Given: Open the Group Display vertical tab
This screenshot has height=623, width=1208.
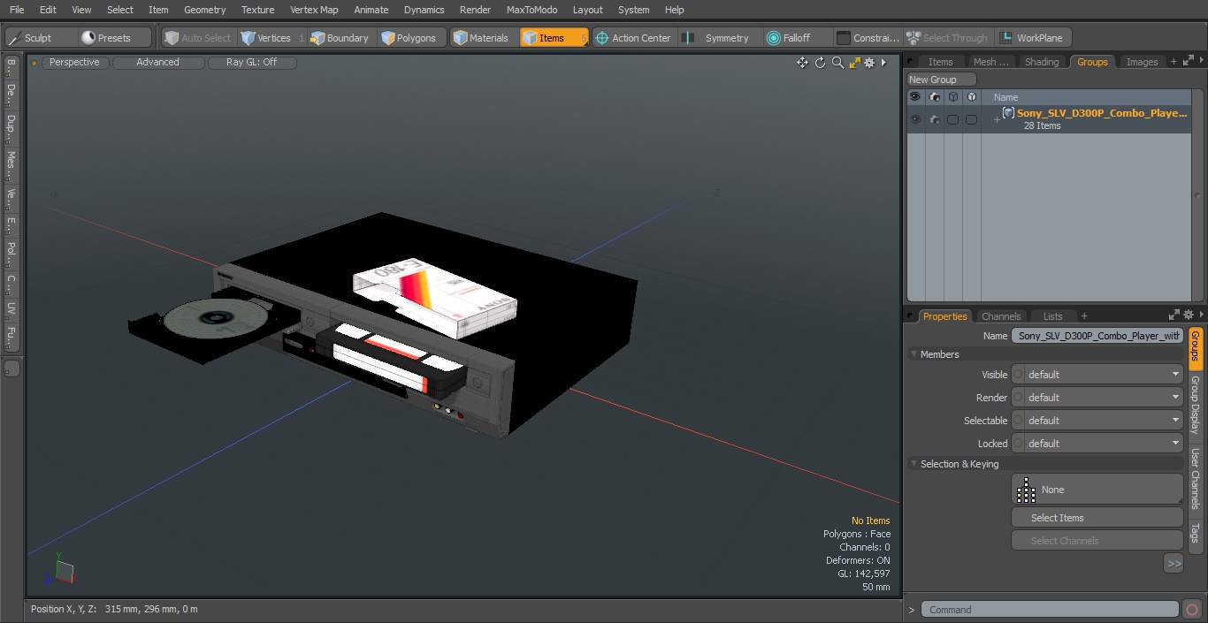Looking at the screenshot, I should [1195, 405].
